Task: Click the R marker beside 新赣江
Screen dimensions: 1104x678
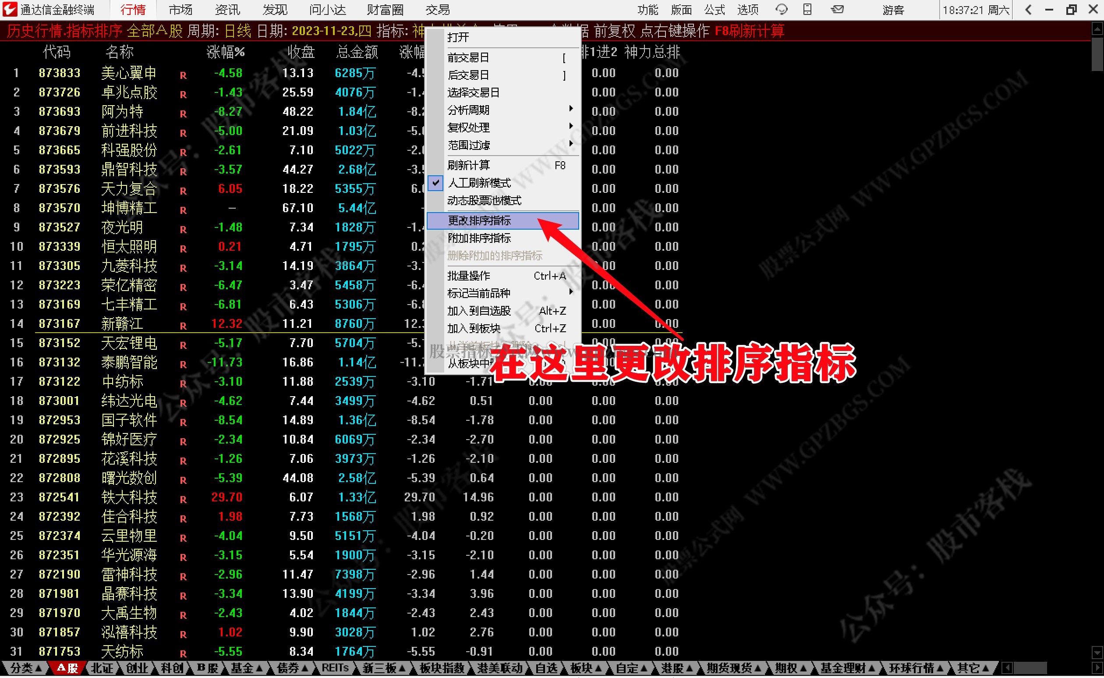Action: coord(183,326)
